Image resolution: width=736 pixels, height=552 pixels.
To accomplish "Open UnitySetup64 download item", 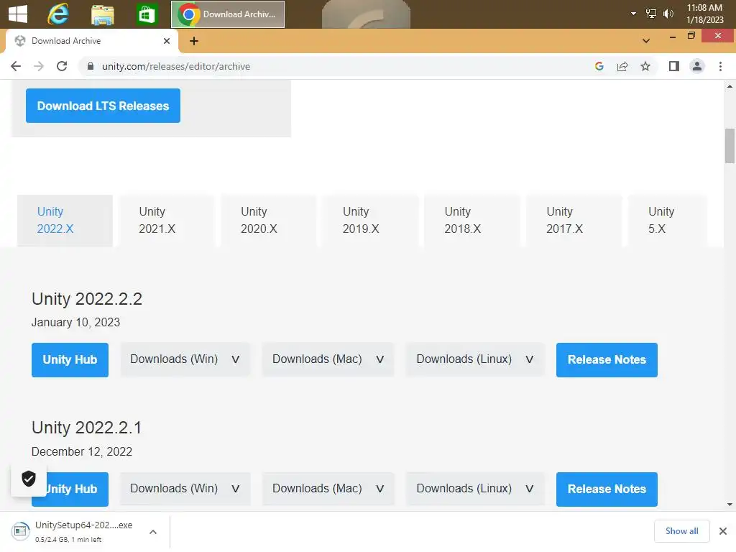I will [75, 531].
